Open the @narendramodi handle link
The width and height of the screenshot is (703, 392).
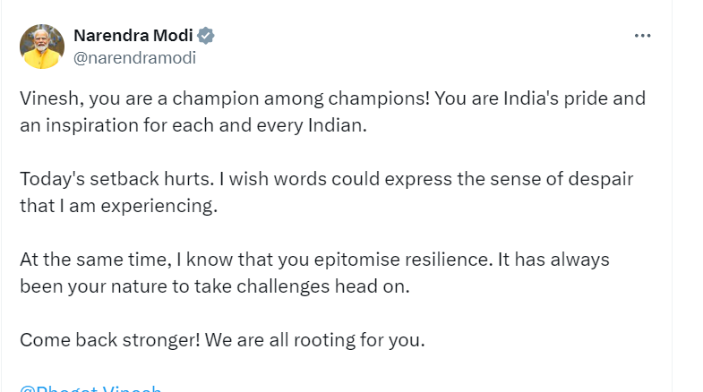click(134, 58)
